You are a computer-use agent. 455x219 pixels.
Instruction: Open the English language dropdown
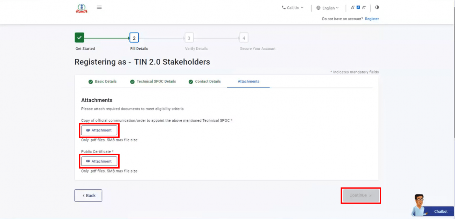pyautogui.click(x=328, y=8)
